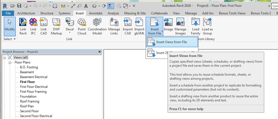Switch to the View tab

(176, 13)
